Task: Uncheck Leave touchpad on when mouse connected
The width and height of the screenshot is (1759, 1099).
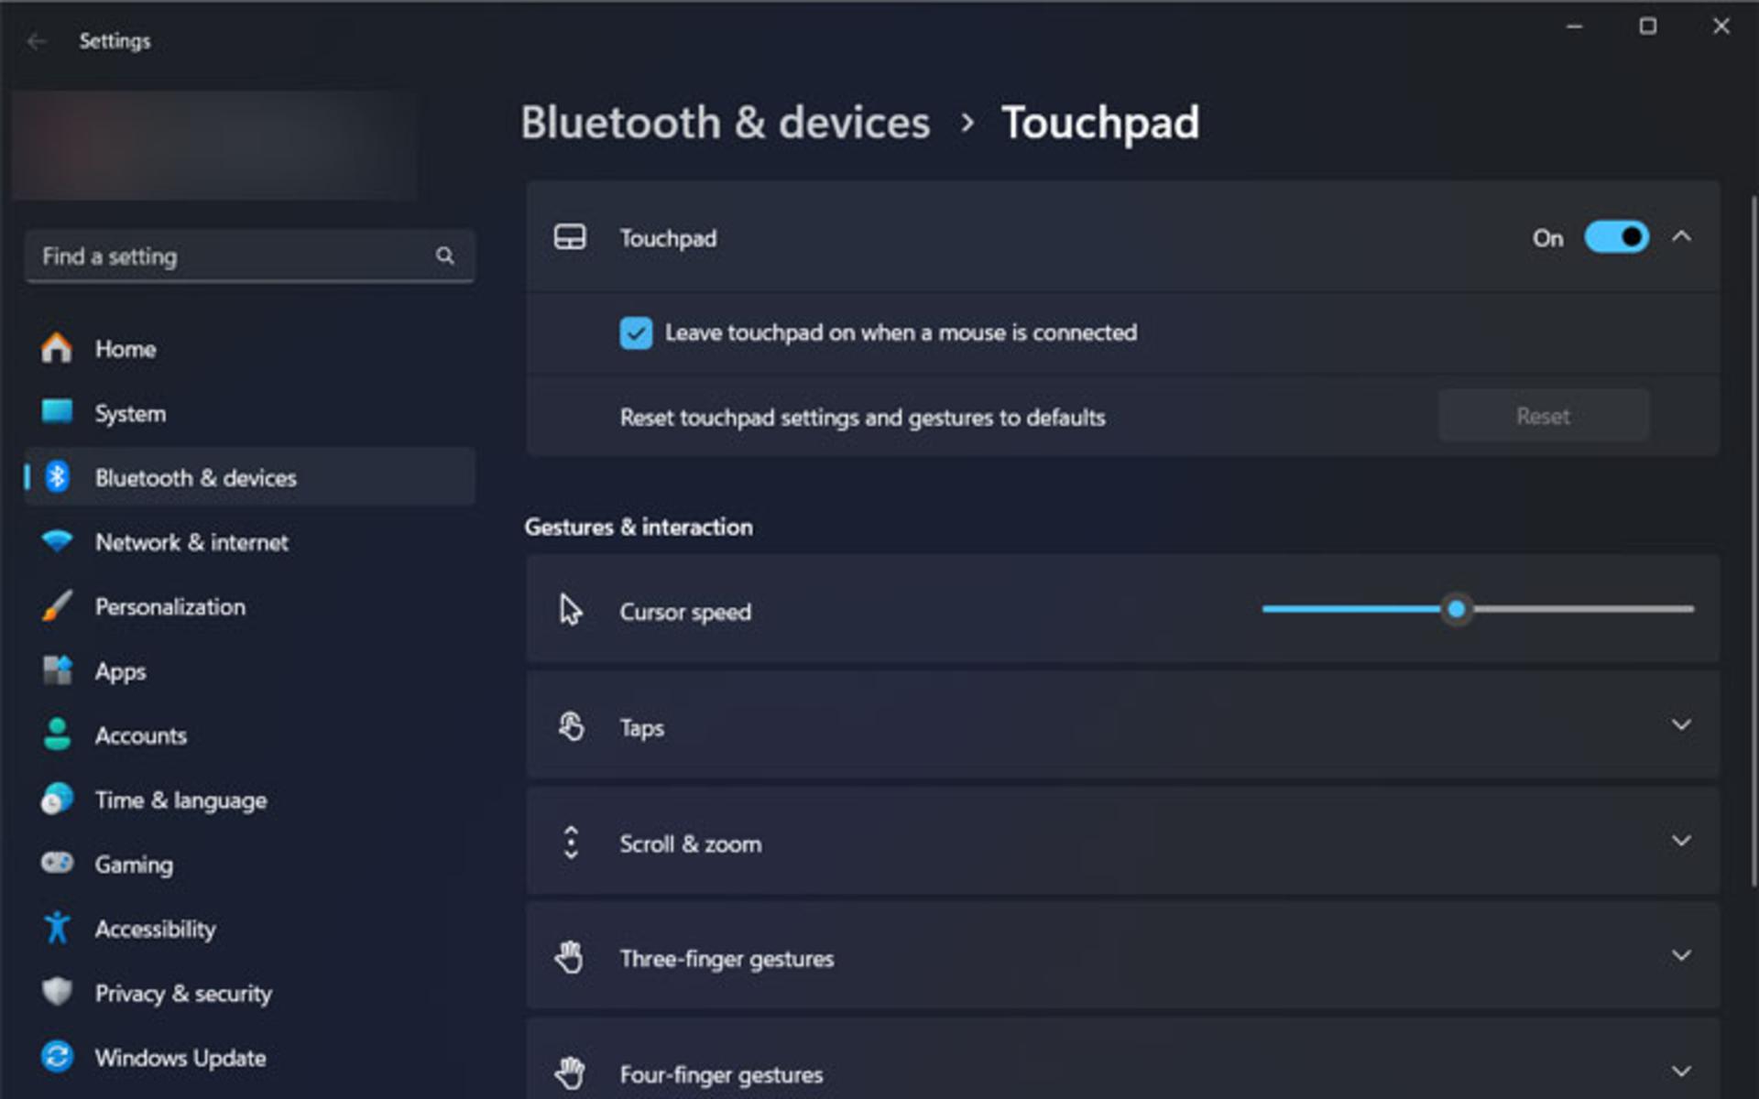Action: pyautogui.click(x=636, y=333)
